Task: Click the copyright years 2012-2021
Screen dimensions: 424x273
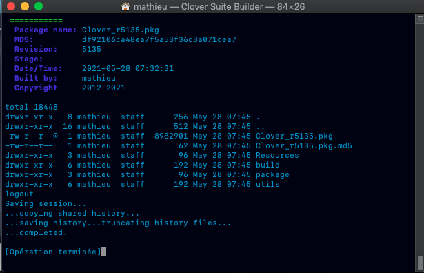Action: click(x=103, y=88)
